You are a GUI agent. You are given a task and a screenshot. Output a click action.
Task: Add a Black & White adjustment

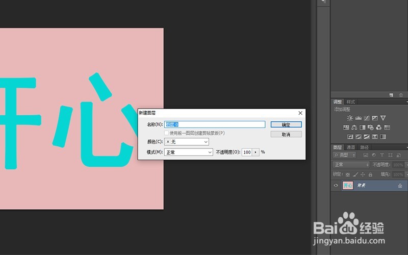(363, 127)
